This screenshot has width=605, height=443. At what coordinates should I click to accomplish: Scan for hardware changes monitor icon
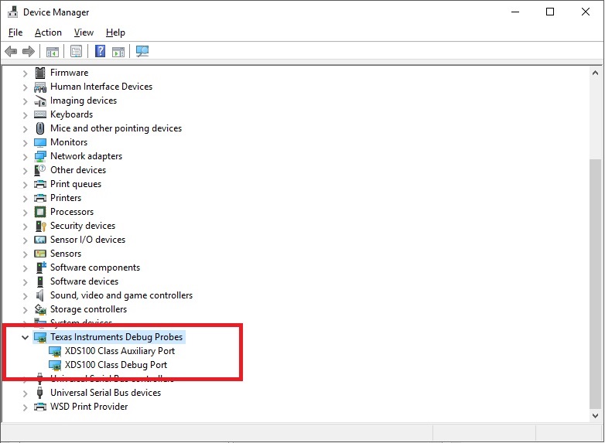click(x=142, y=51)
